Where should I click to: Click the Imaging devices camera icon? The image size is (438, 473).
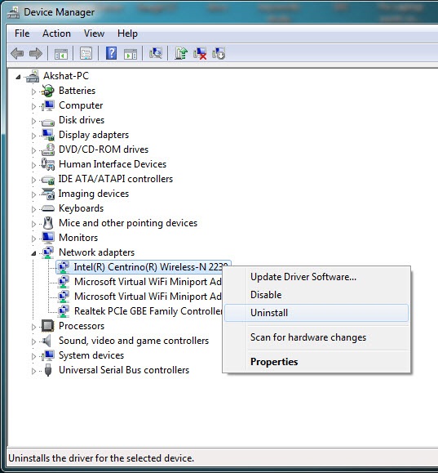point(48,194)
